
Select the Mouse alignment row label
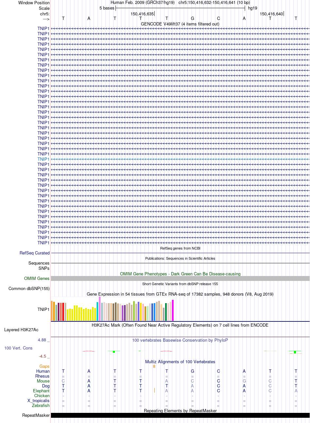[43, 381]
